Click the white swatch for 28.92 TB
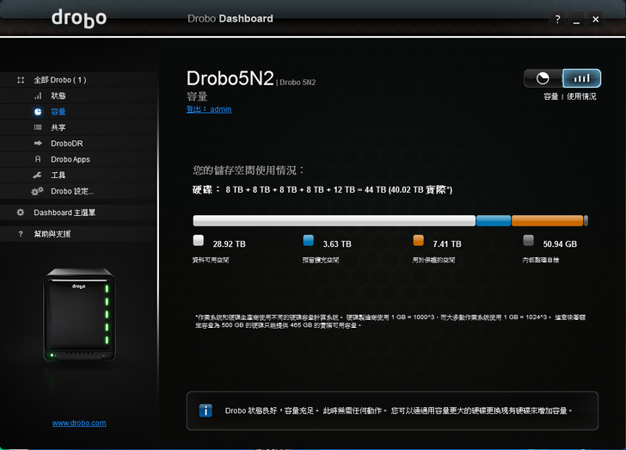This screenshot has height=450, width=626. tap(199, 240)
